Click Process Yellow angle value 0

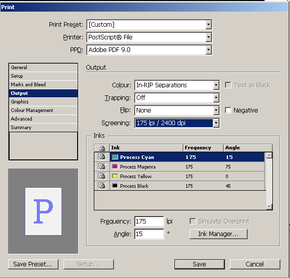point(227,176)
